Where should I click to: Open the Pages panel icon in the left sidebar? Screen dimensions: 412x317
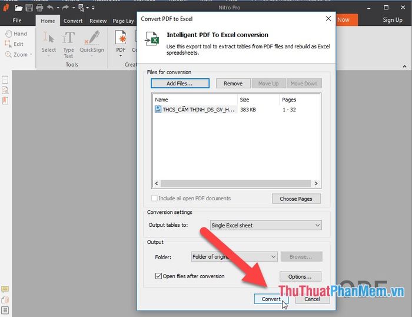pos(5,80)
